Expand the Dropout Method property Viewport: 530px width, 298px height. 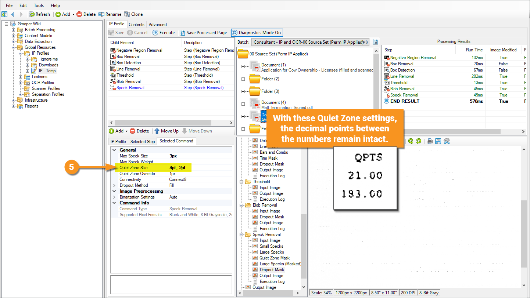pos(114,185)
